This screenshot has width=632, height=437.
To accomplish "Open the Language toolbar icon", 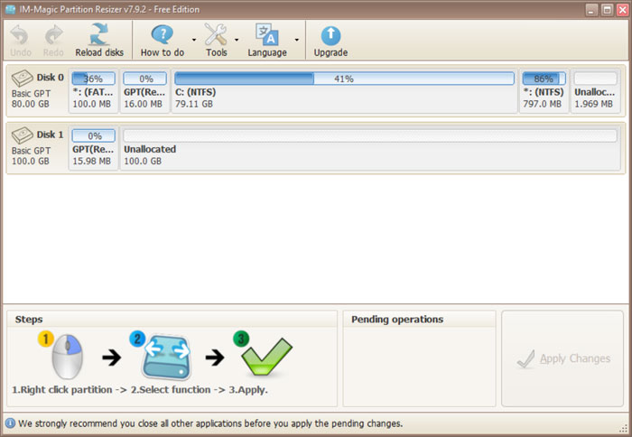I will pos(267,35).
